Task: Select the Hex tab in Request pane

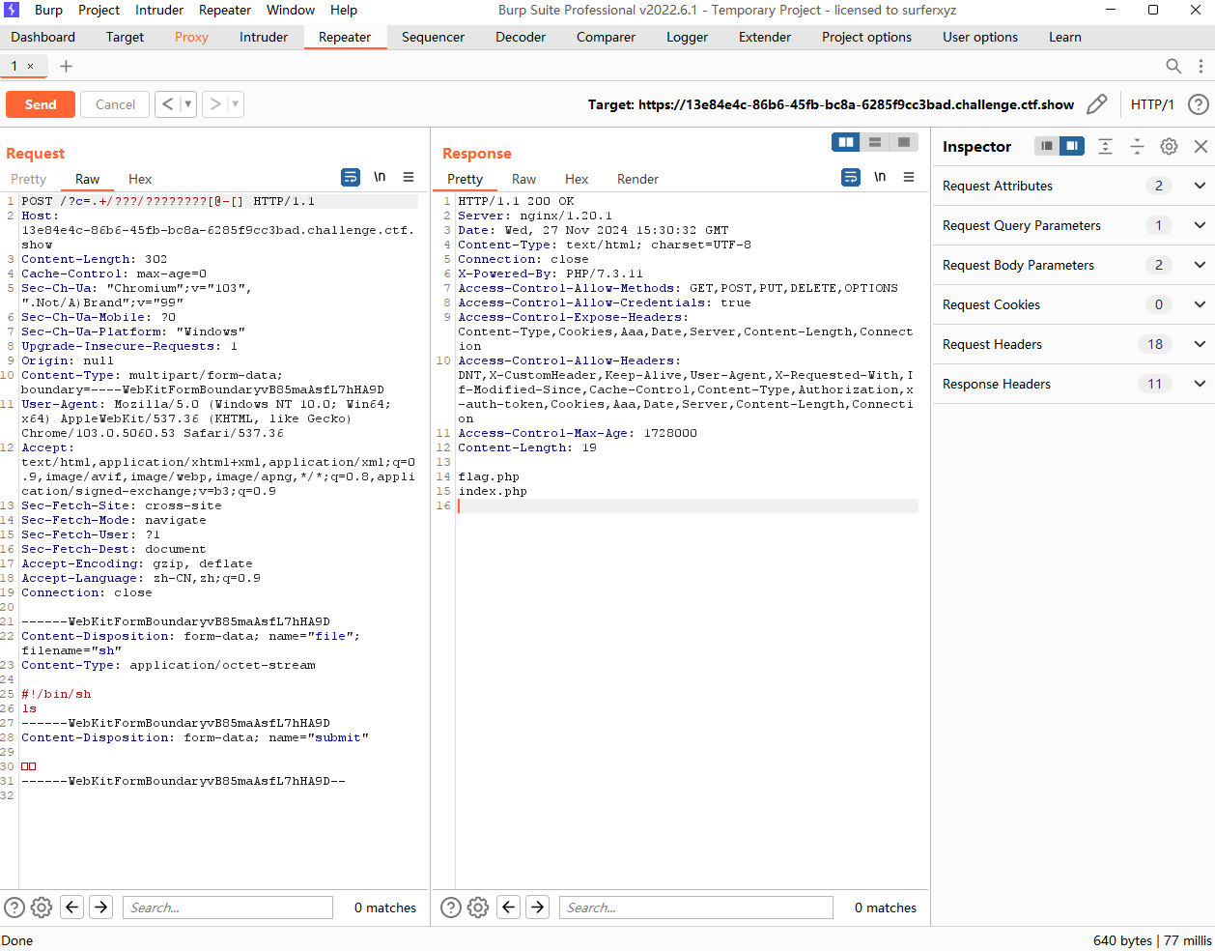Action: click(x=140, y=179)
